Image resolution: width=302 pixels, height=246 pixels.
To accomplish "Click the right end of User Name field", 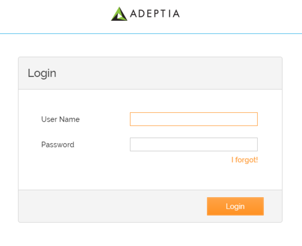I will click(x=253, y=119).
